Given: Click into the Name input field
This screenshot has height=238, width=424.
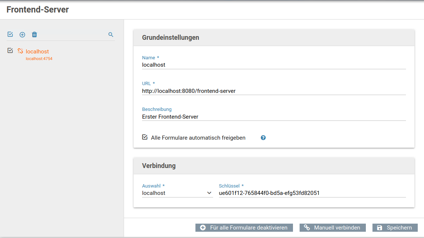Looking at the screenshot, I should [273, 65].
